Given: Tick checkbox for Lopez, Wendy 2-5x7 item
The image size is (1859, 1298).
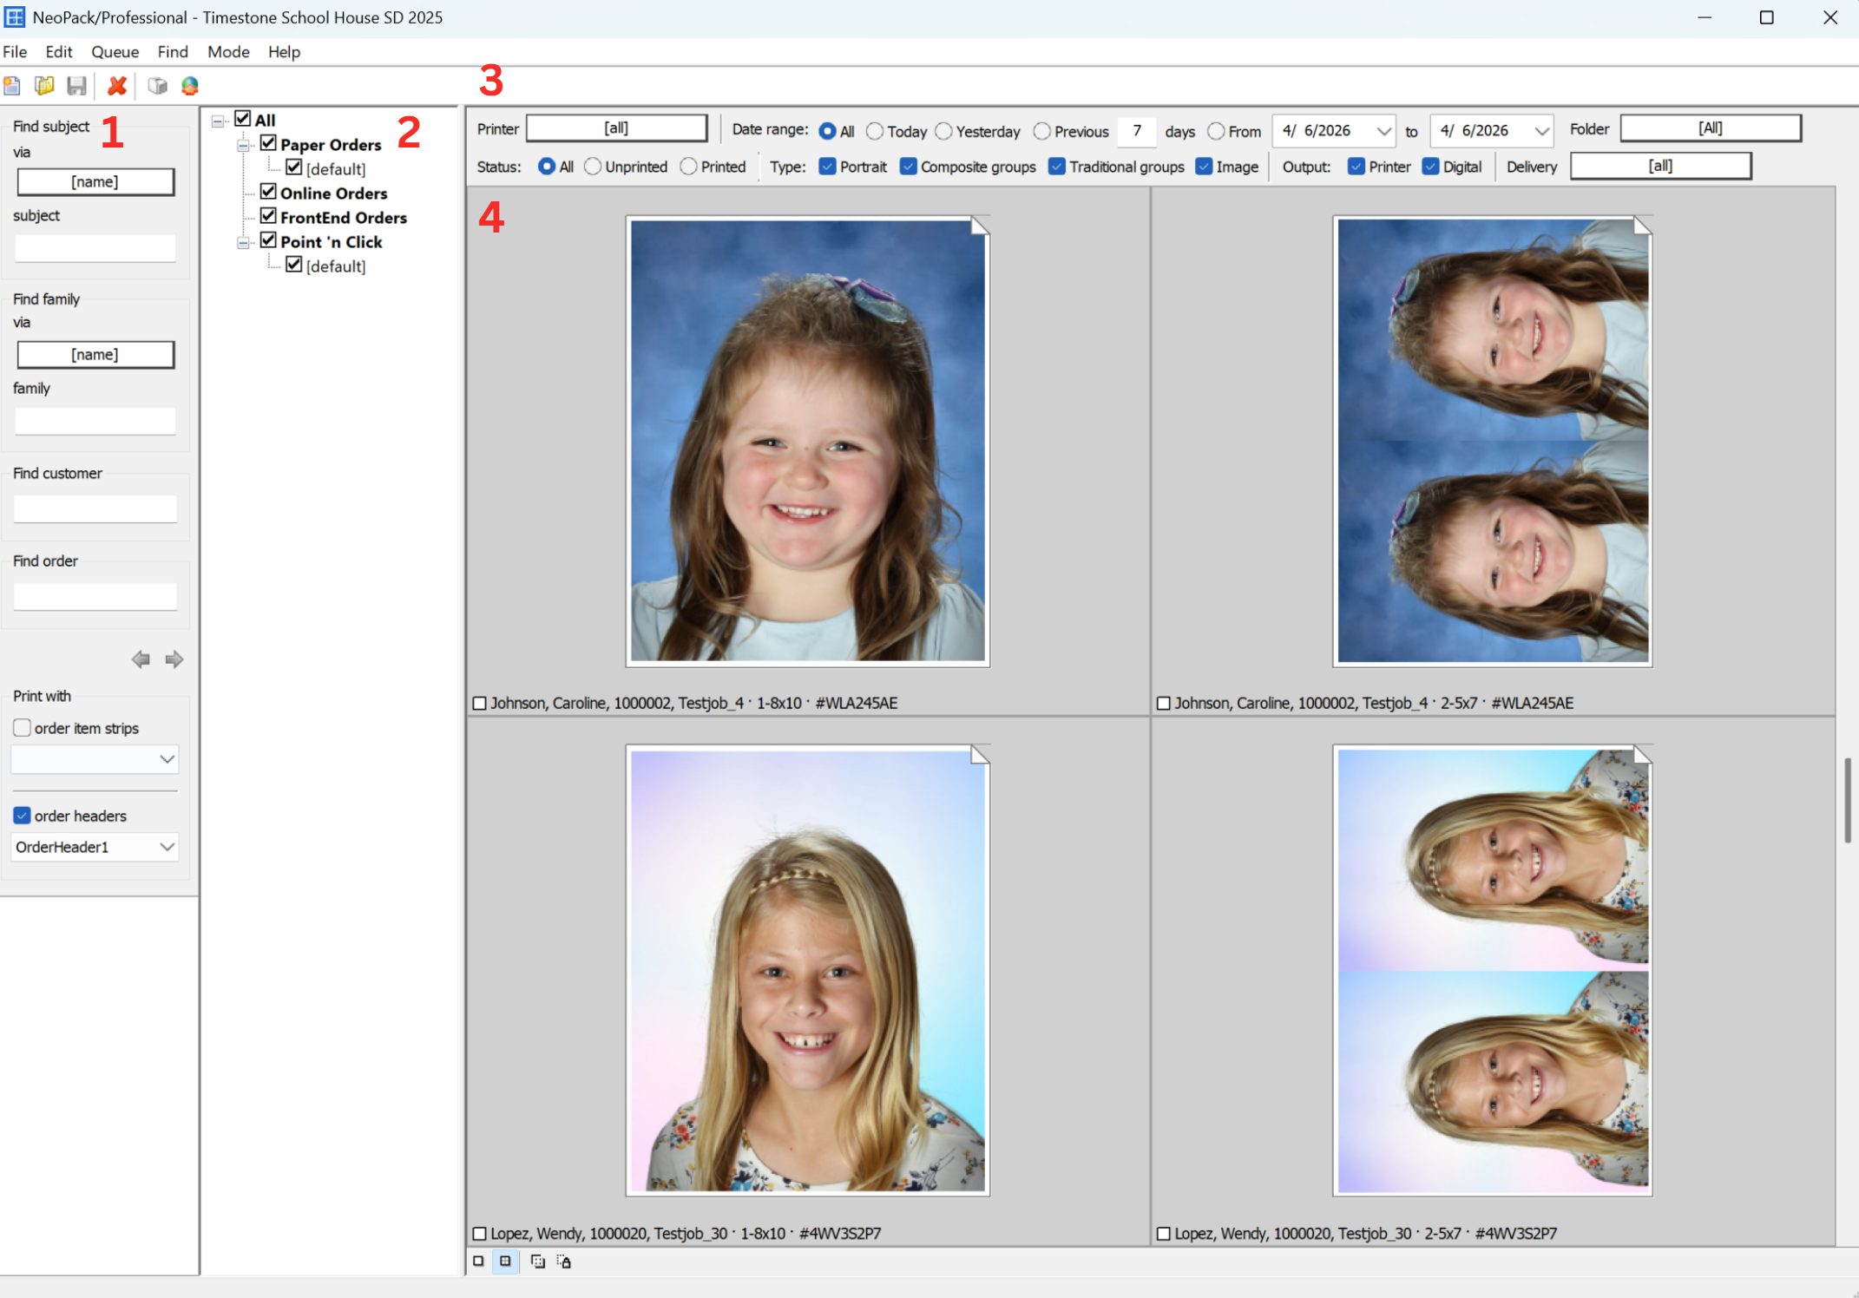Looking at the screenshot, I should pyautogui.click(x=1164, y=1233).
